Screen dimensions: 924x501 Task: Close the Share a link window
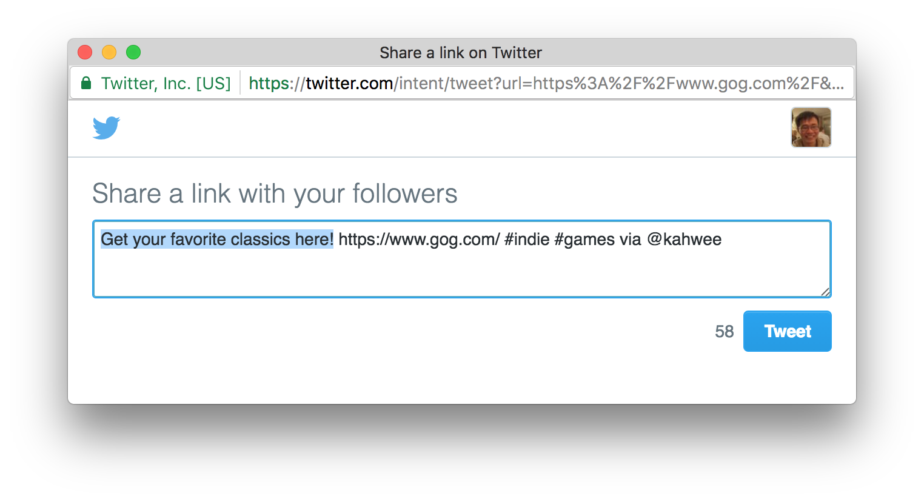pyautogui.click(x=85, y=53)
